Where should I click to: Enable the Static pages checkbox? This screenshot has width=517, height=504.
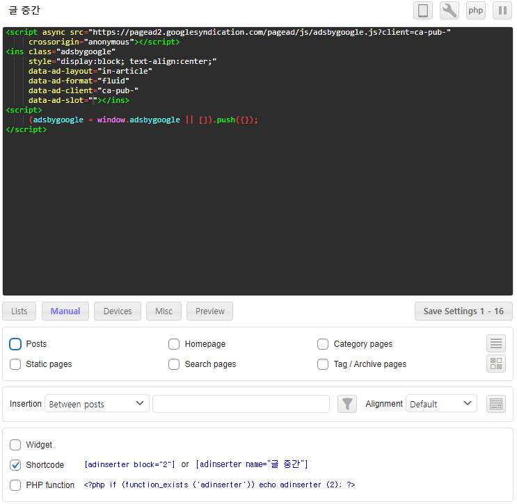15,364
